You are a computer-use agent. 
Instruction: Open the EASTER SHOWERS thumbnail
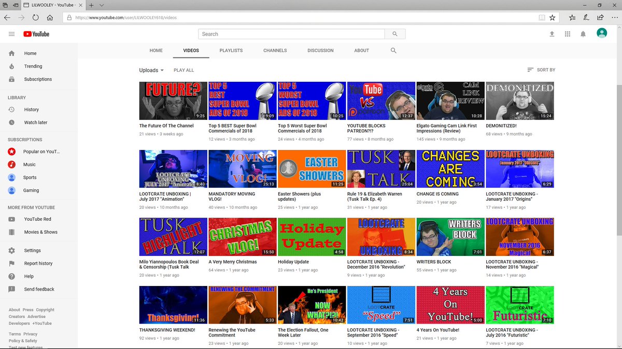[312, 169]
